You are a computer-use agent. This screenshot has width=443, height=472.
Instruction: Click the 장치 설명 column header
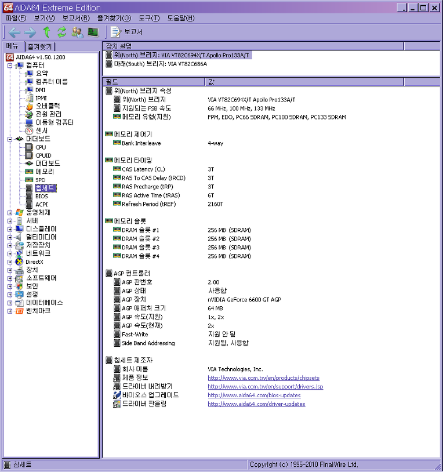click(253, 46)
